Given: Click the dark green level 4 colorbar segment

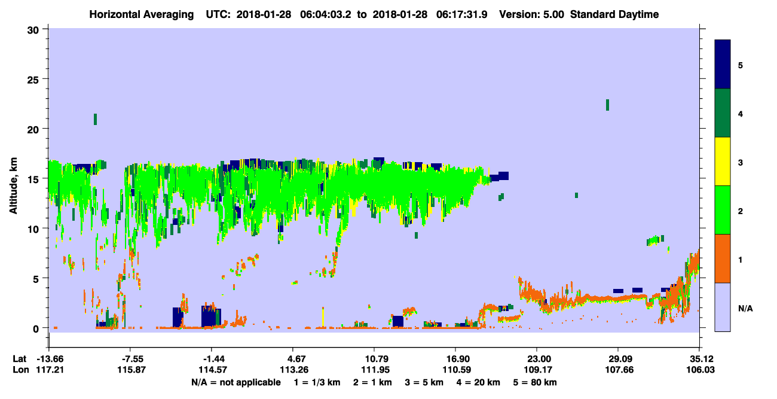Looking at the screenshot, I should [723, 113].
